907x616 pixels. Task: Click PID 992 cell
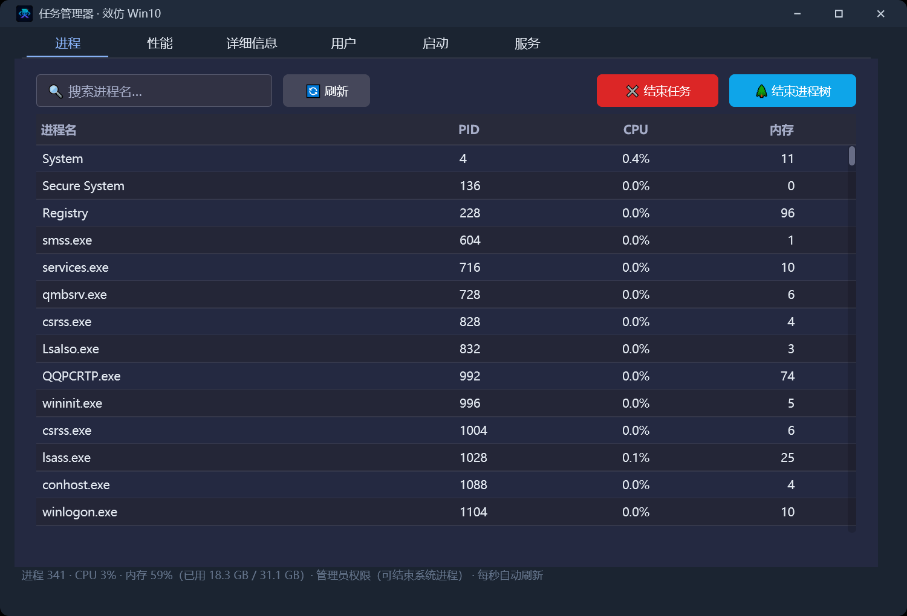pyautogui.click(x=470, y=376)
